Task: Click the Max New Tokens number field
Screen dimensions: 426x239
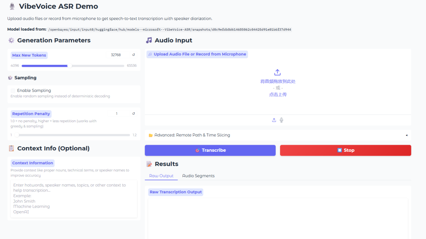Action: pyautogui.click(x=116, y=55)
